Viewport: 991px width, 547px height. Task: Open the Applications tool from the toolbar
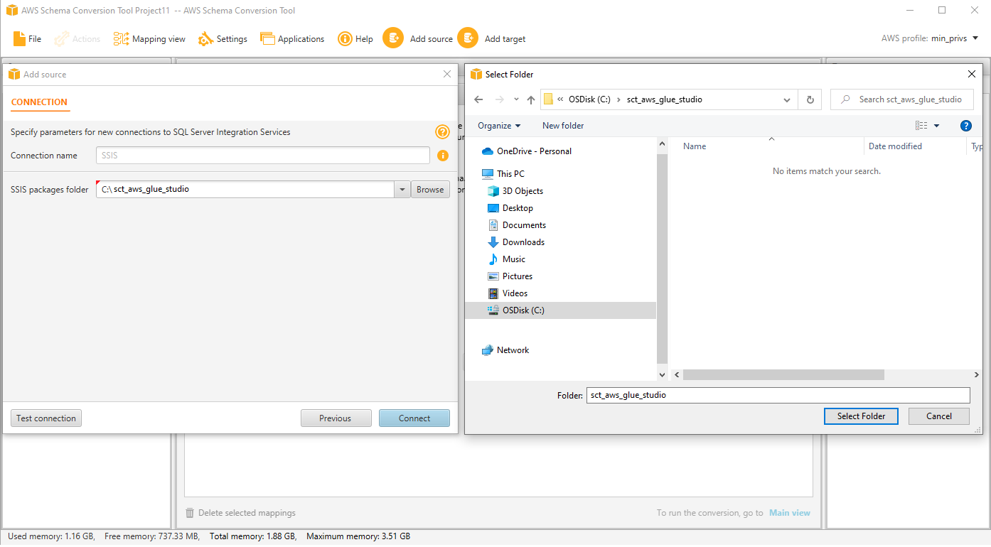tap(292, 38)
